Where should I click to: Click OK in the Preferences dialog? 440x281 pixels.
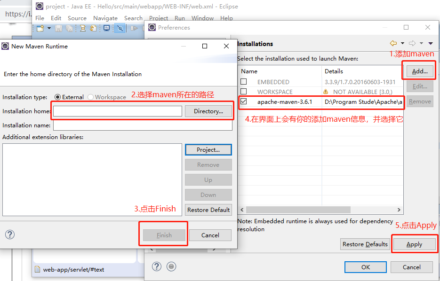tap(365, 267)
